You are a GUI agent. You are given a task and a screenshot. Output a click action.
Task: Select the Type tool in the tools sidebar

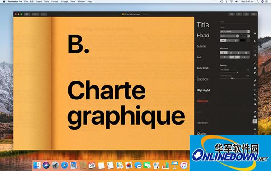(255, 121)
